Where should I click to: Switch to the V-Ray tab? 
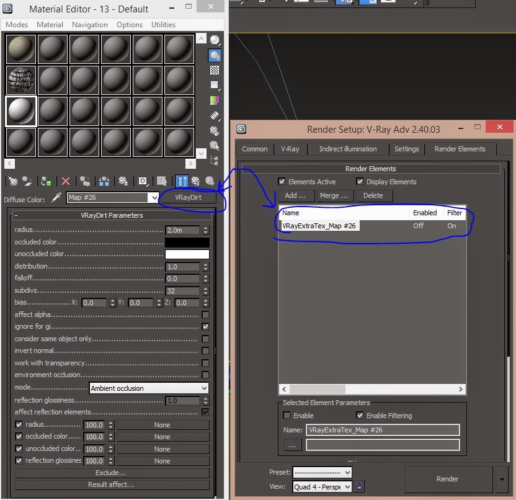pos(290,149)
